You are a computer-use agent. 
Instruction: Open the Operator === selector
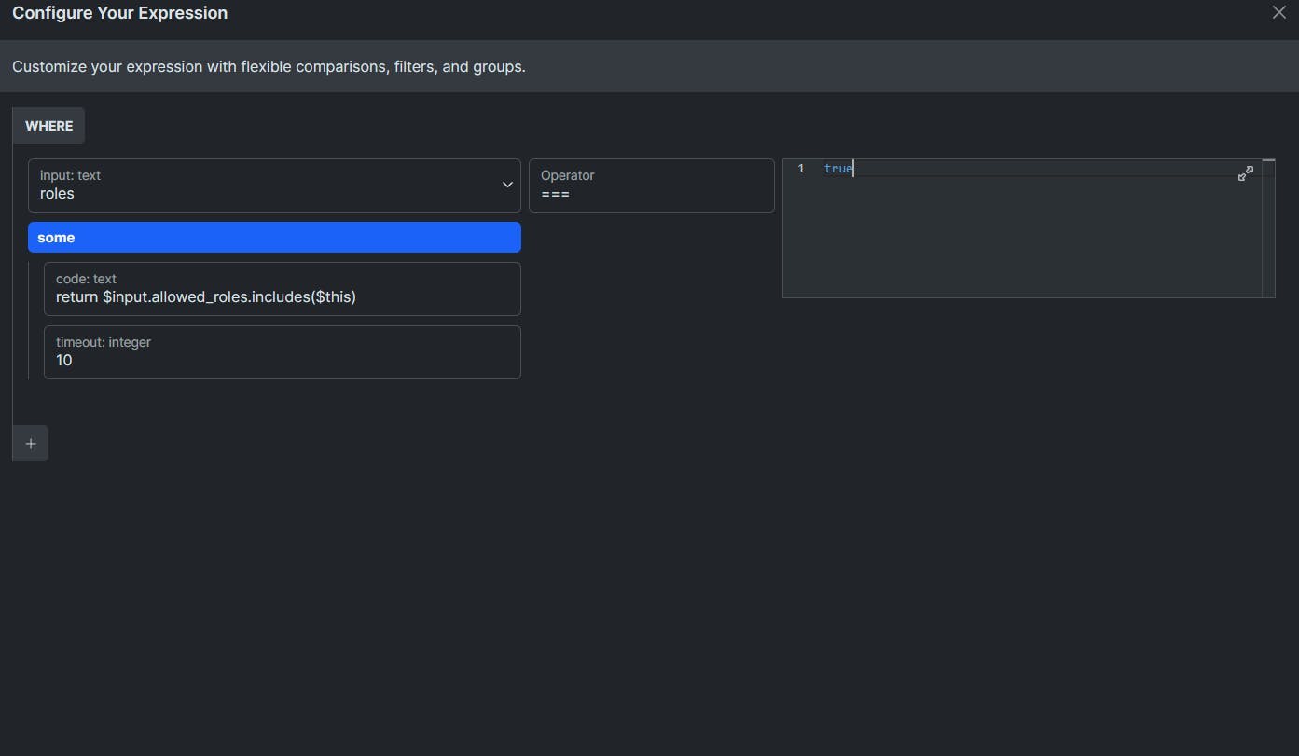(651, 186)
